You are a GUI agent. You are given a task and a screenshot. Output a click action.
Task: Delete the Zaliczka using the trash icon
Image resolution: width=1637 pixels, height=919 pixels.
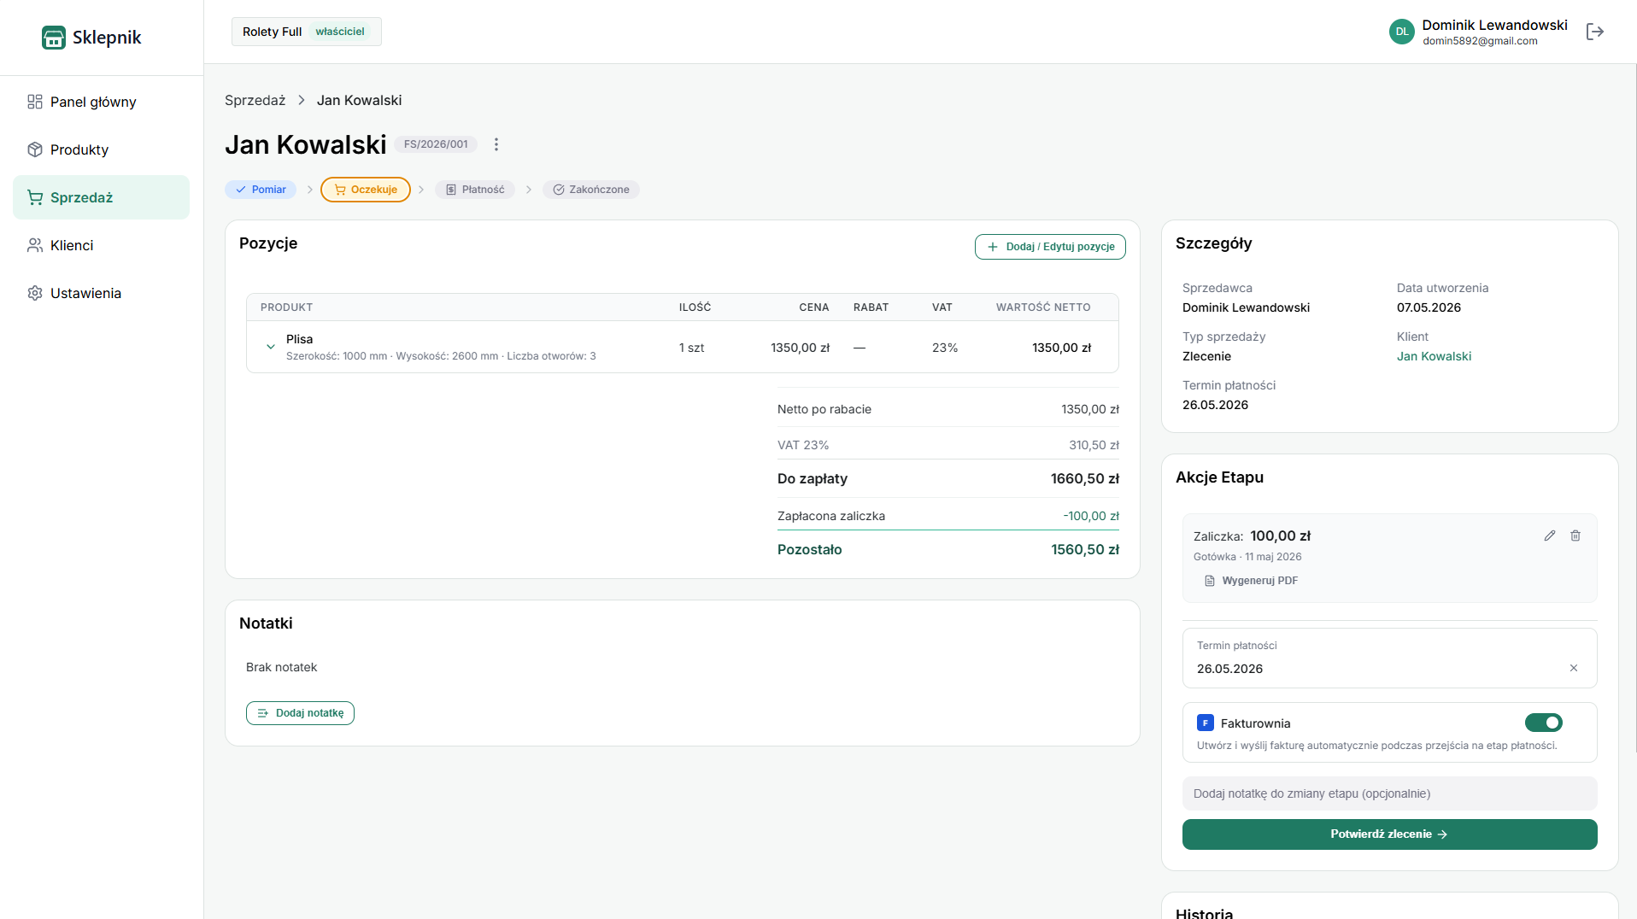1575,536
